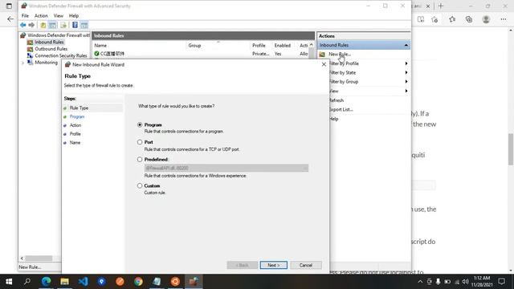Click the New Rule icon in Actions pane

point(322,54)
